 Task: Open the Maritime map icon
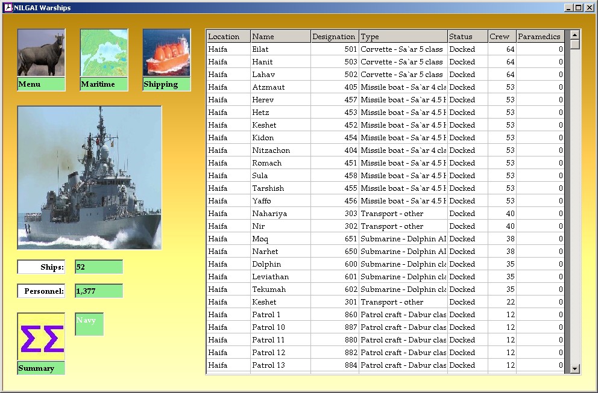click(104, 53)
